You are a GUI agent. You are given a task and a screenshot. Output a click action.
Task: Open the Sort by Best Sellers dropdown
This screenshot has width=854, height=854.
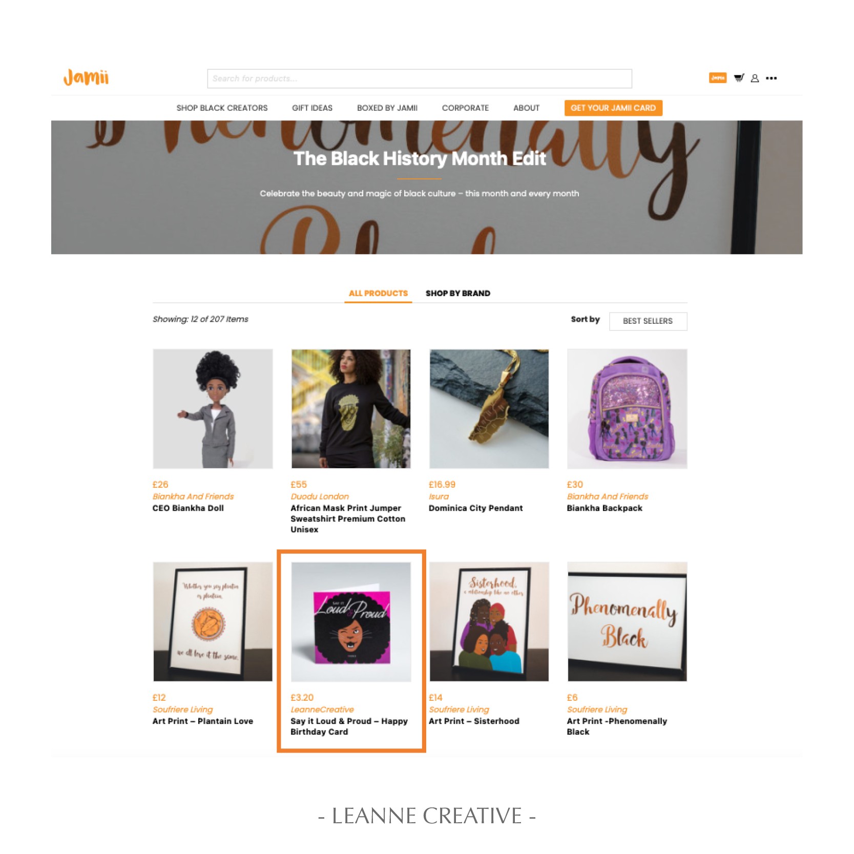click(x=648, y=321)
